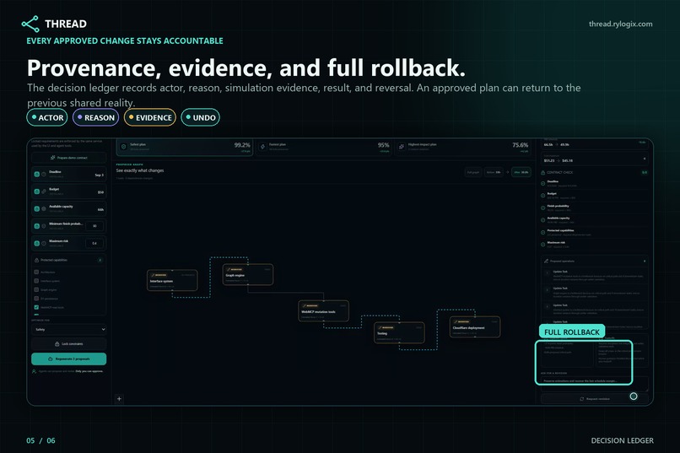Select the Safest plan tab
680x453 pixels.
(x=184, y=147)
